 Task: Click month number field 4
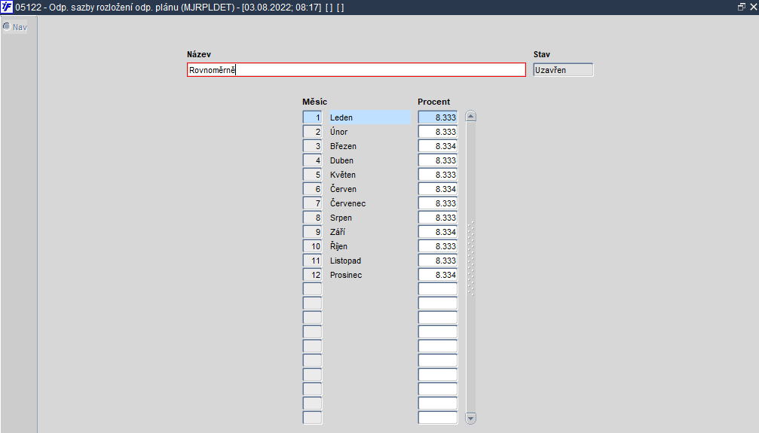(x=312, y=160)
